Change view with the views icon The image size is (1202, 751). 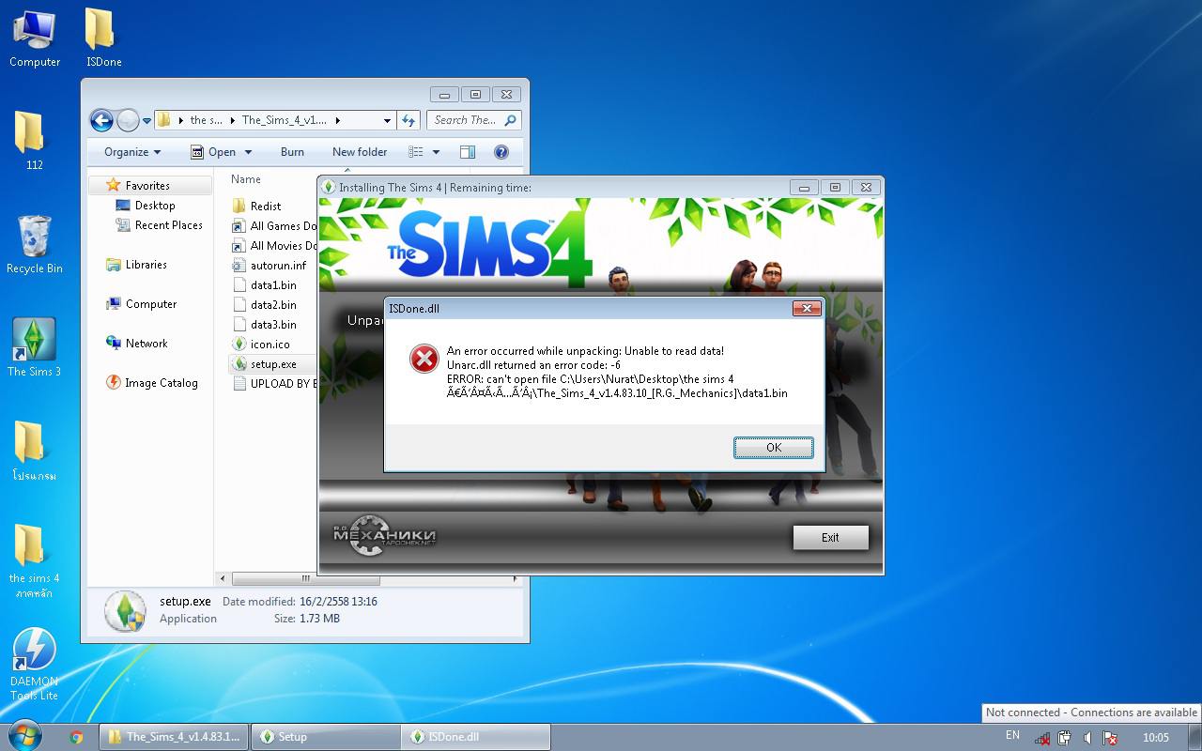coord(416,152)
